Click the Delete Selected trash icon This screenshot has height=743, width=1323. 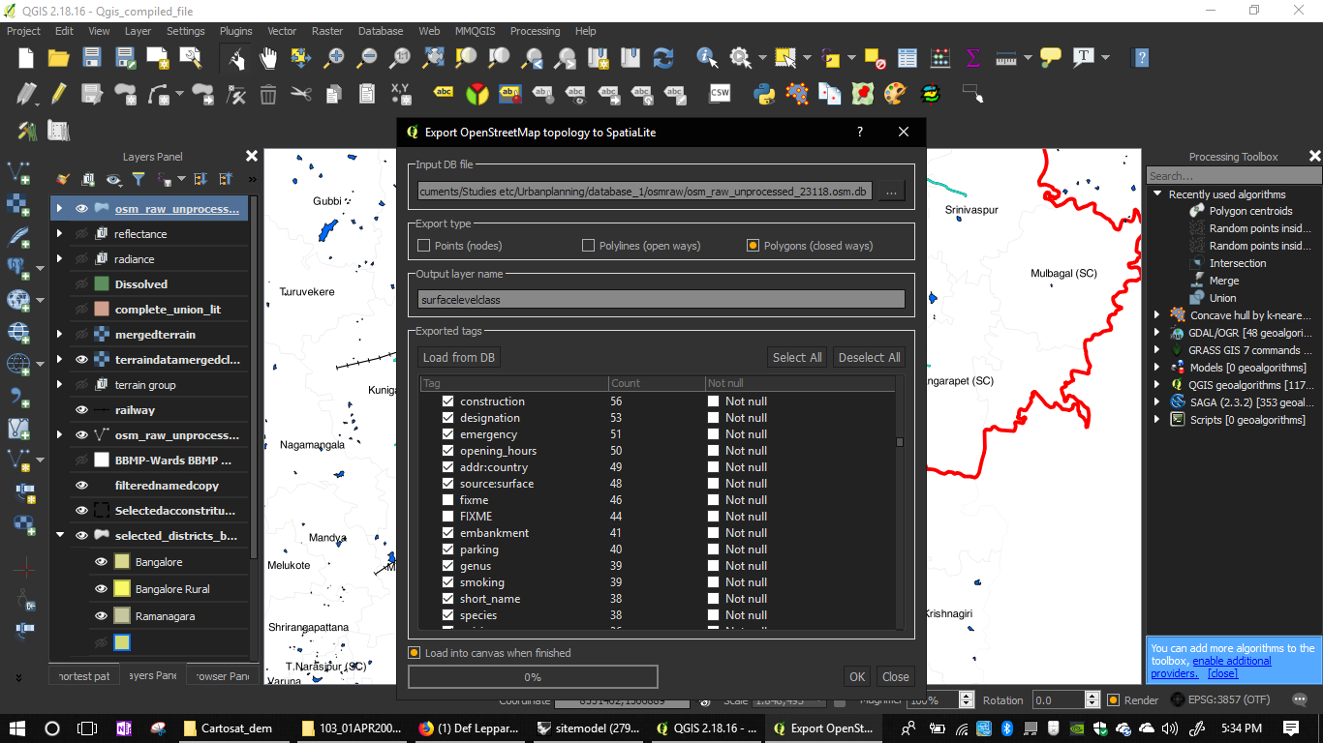(268, 94)
